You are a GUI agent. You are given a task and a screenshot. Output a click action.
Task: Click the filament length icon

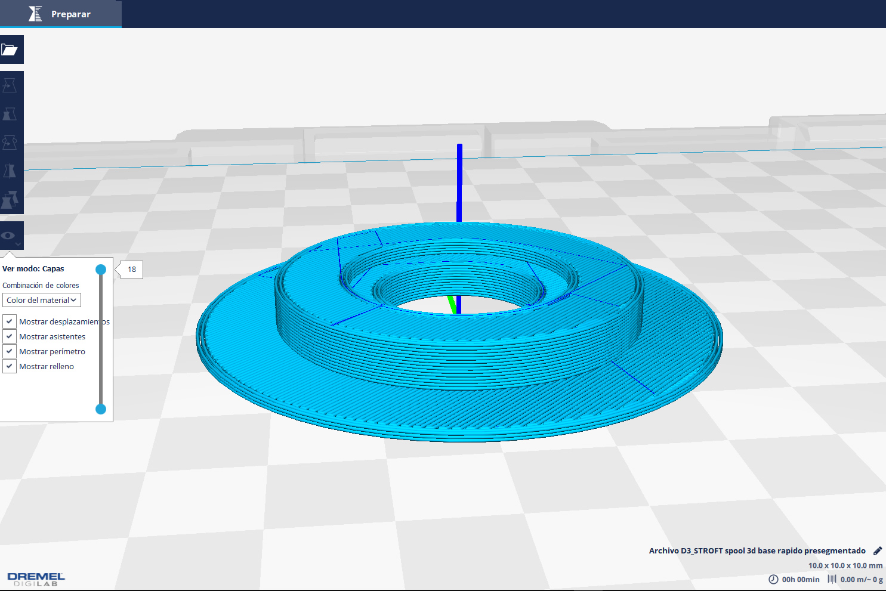(832, 579)
